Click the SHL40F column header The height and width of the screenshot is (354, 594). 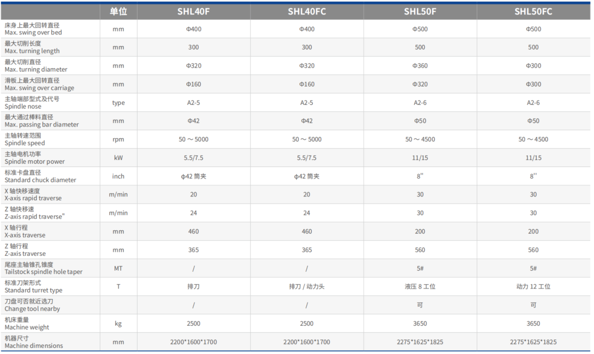(194, 11)
